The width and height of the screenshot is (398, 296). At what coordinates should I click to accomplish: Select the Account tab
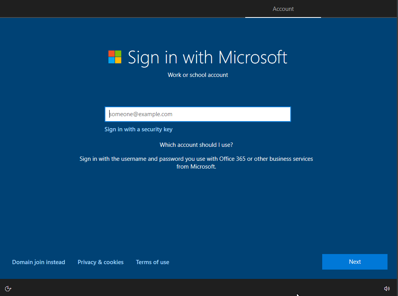click(283, 9)
